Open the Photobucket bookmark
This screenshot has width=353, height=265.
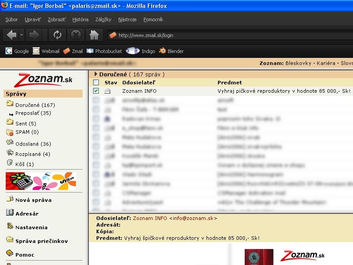pos(104,51)
